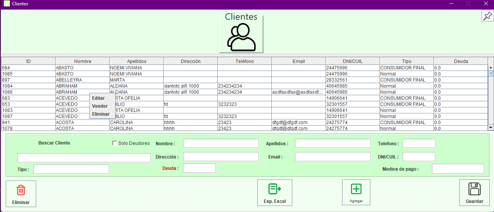The width and height of the screenshot is (494, 212).
Task: Click the Clientes users icon
Action: tap(241, 37)
